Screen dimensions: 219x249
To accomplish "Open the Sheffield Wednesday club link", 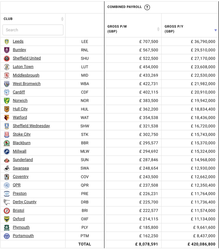I will (31, 126).
